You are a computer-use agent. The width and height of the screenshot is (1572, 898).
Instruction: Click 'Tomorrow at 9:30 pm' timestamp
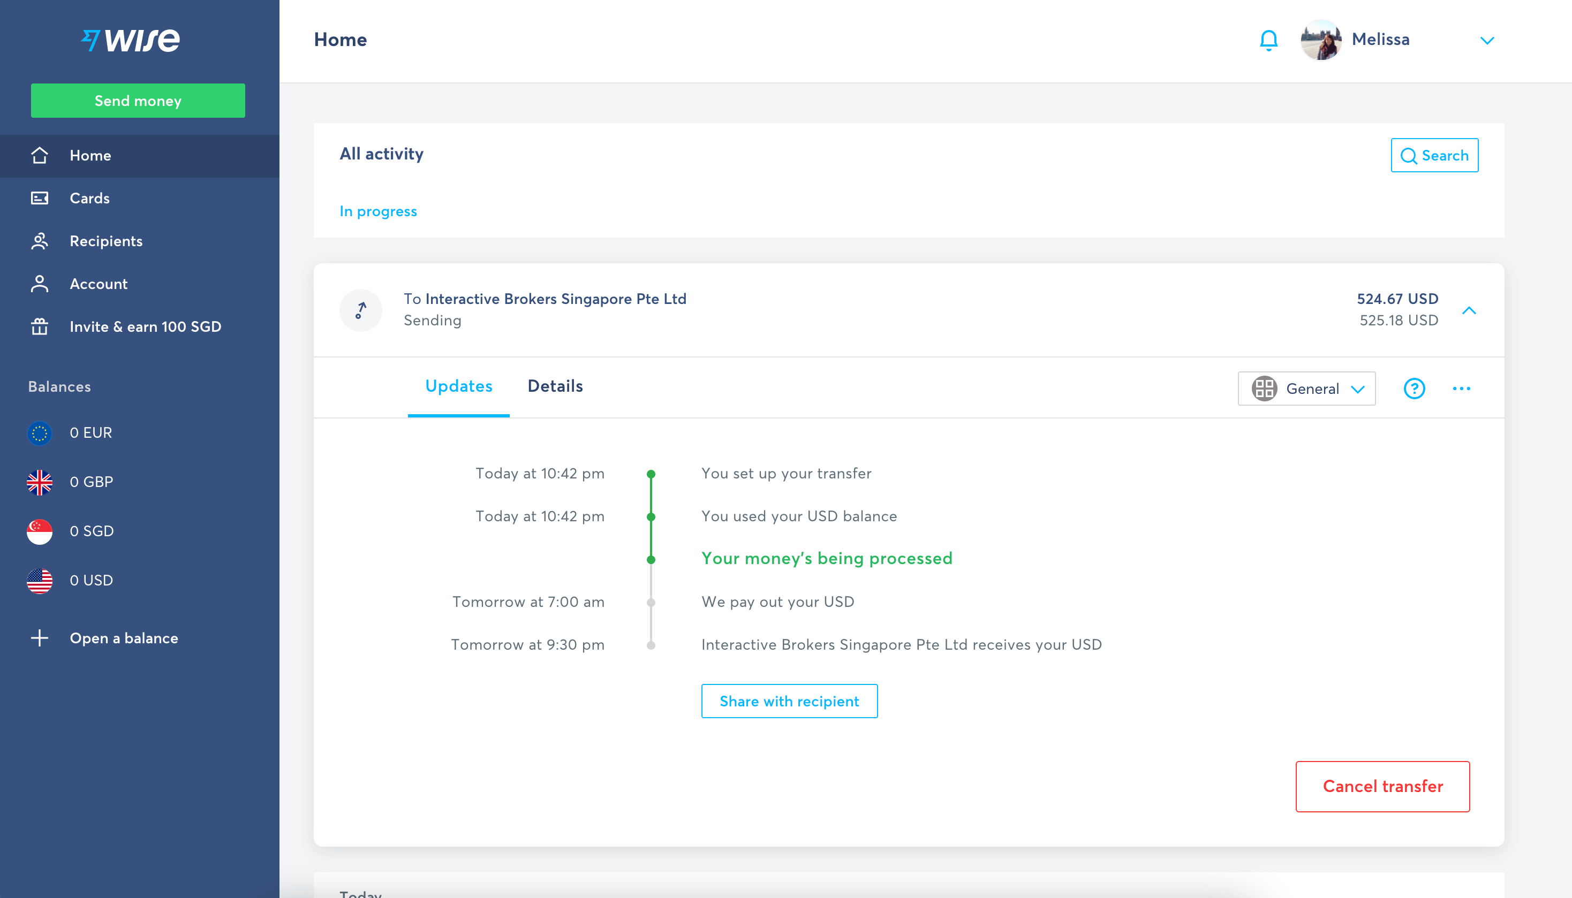pyautogui.click(x=527, y=644)
